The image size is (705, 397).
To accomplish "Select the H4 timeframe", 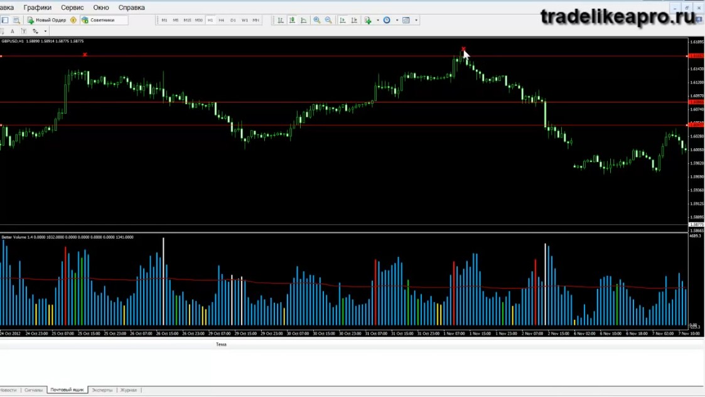I will coord(221,20).
